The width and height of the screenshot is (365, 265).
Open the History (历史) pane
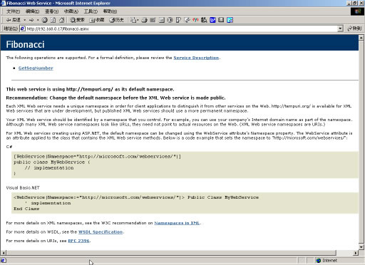[116, 20]
